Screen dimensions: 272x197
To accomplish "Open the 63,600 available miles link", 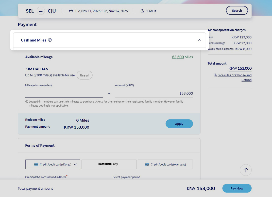I will 178,57.
